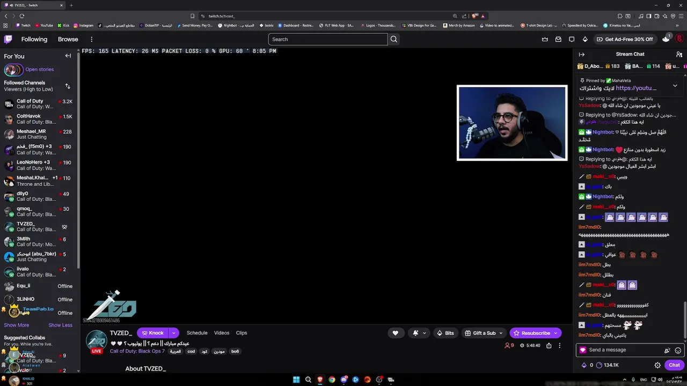Expand the notification bell dropdown arrow
Viewport: 687px width, 386px height.
tap(424, 333)
